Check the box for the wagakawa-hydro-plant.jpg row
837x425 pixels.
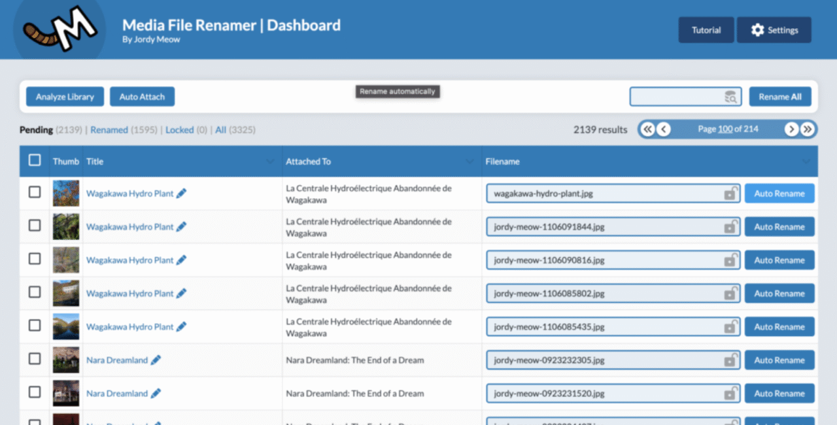(x=35, y=192)
